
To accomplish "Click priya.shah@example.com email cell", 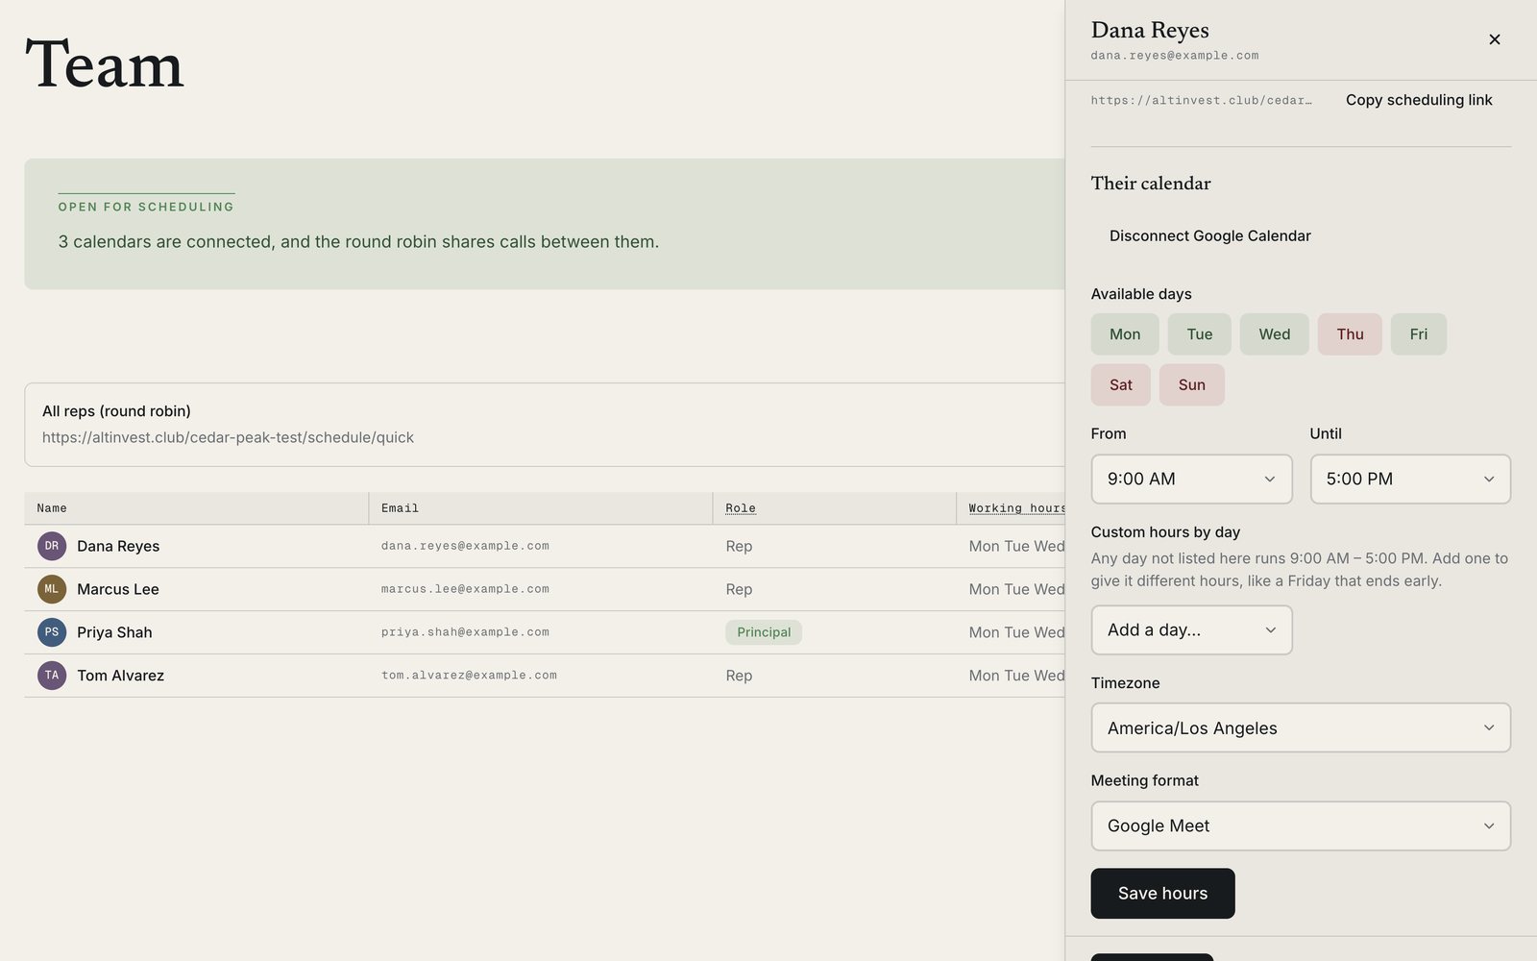I will click(465, 632).
